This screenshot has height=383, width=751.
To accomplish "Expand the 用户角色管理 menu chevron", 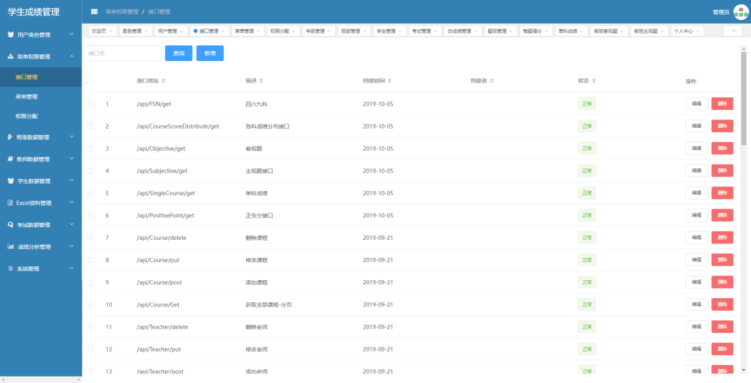I will (x=72, y=34).
